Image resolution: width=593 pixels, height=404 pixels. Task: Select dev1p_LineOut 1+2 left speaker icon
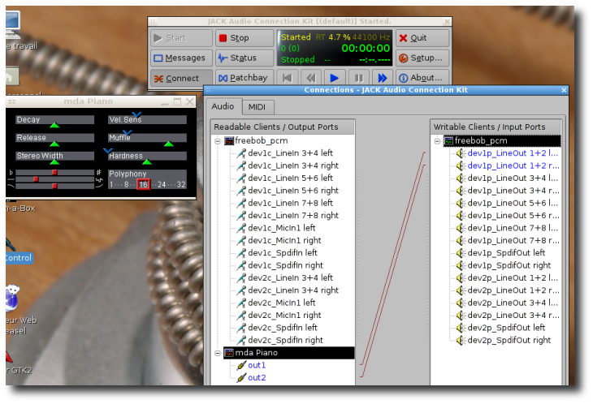(x=461, y=153)
